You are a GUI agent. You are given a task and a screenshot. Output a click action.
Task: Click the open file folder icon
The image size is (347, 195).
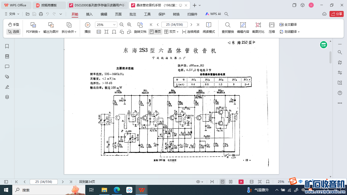click(28, 14)
